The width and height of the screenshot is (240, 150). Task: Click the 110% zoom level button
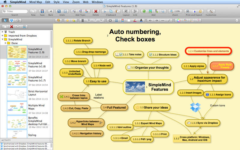coord(177,11)
